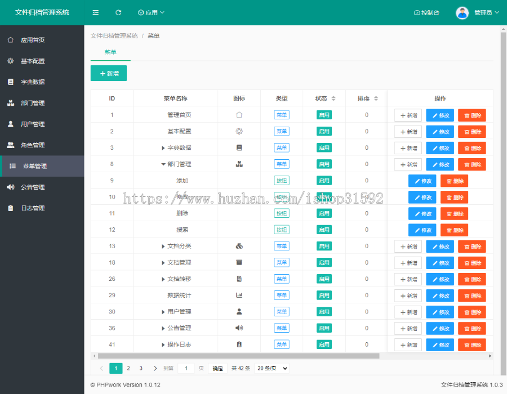
Task: Click the gear icon in the 基本配置 row
Action: pos(239,131)
